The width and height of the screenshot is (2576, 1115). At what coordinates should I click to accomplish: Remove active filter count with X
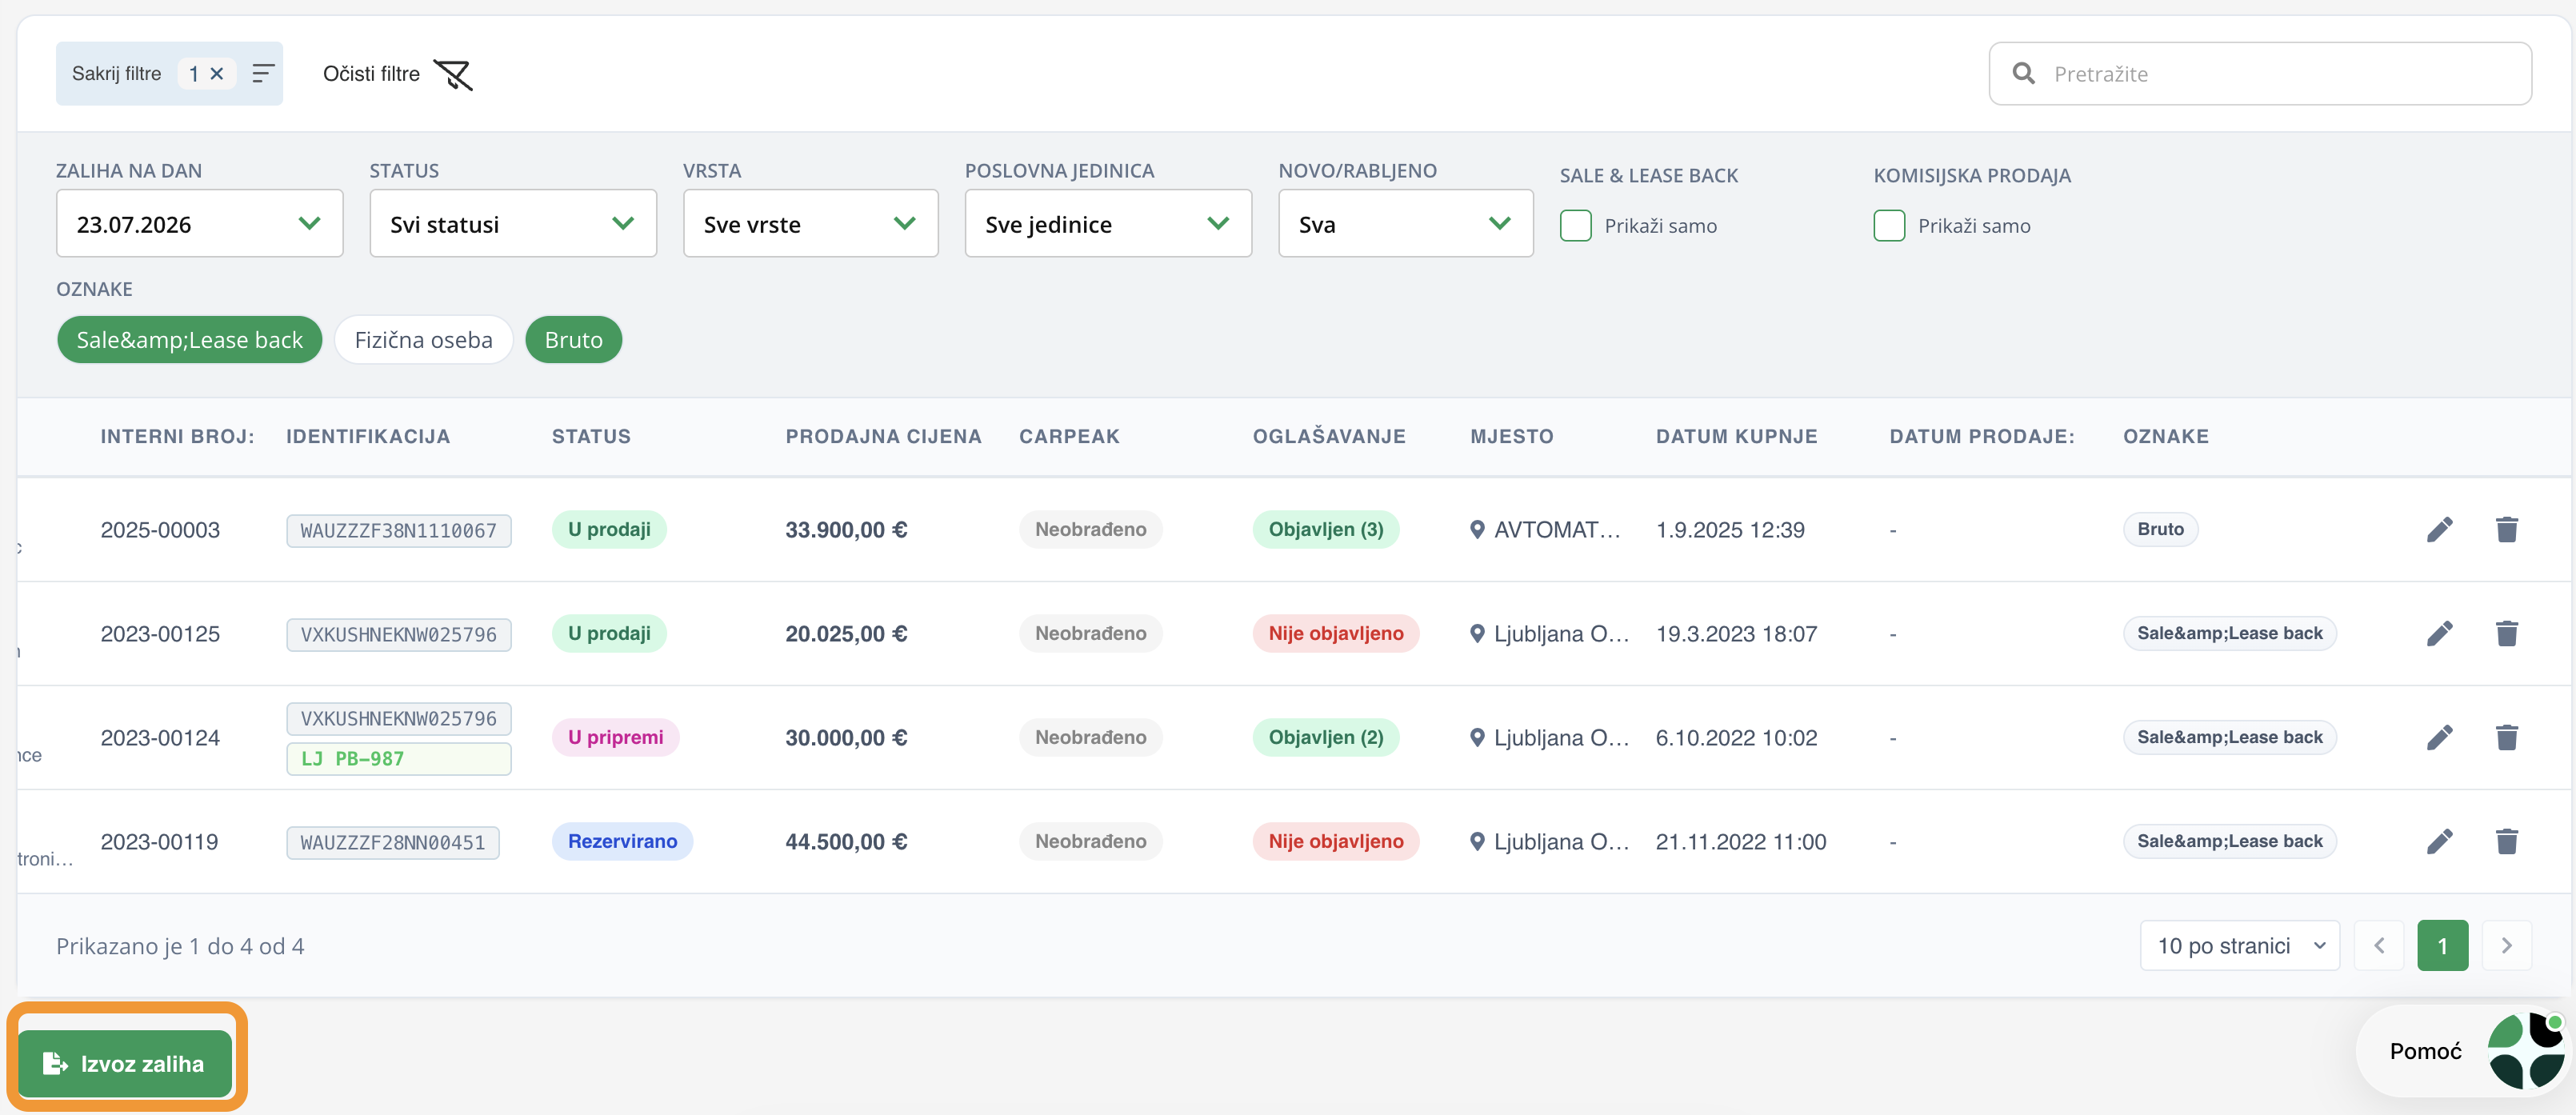click(x=216, y=74)
